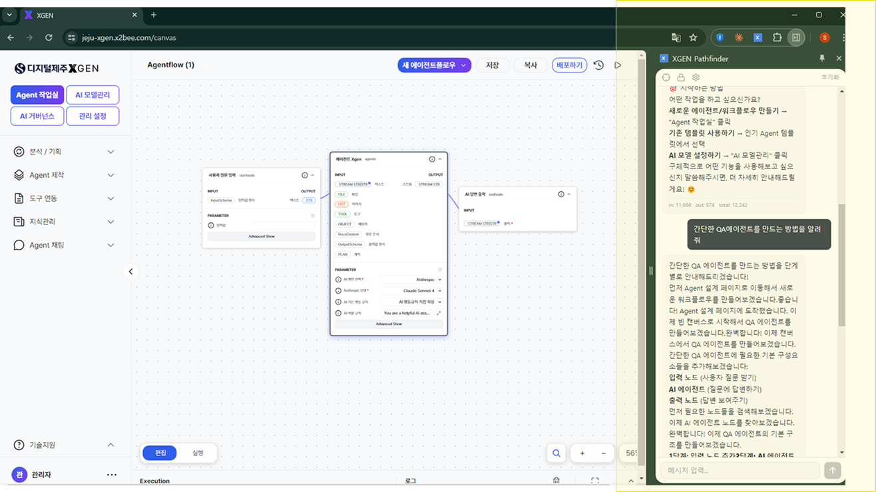Open the Claude Sonnet 4 model dropdown

coord(411,291)
